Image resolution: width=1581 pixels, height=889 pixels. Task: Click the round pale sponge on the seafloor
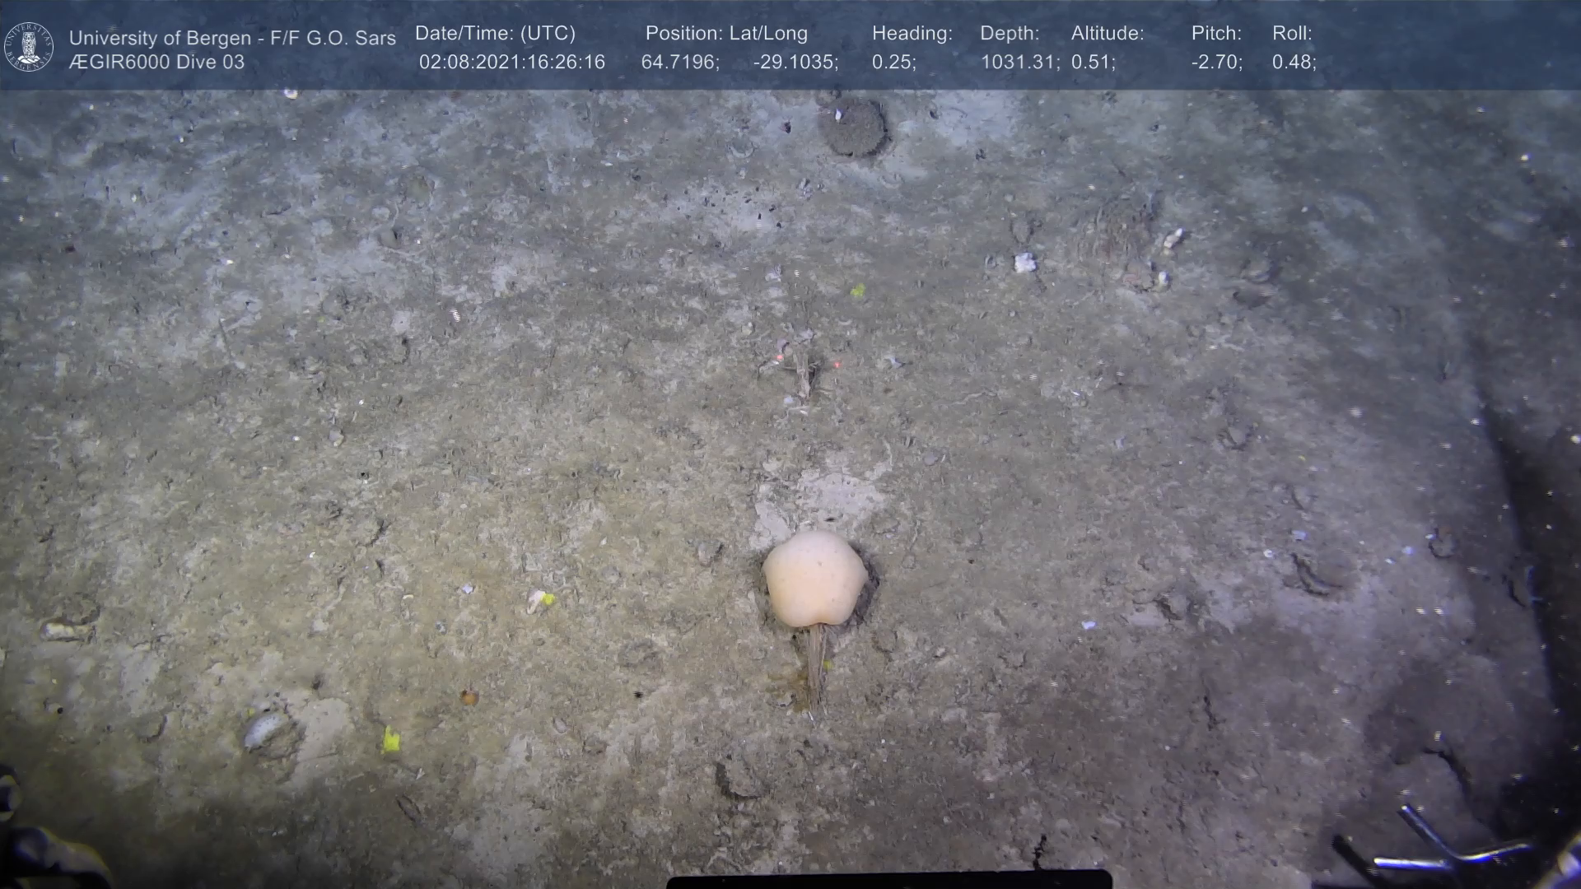tap(814, 579)
